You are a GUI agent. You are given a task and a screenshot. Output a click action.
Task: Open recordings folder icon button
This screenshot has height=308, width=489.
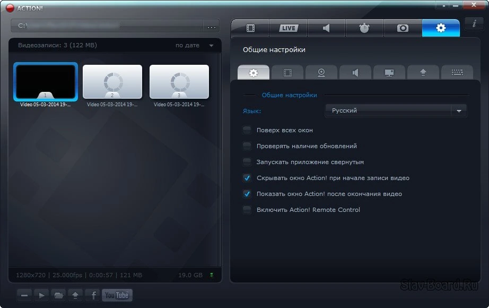[x=58, y=295]
